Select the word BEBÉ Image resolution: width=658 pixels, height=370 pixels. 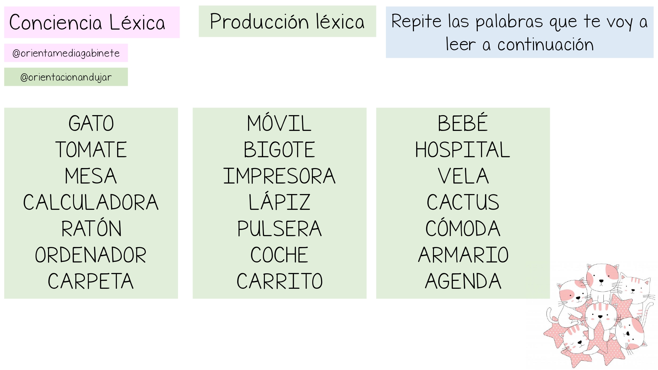(x=463, y=122)
